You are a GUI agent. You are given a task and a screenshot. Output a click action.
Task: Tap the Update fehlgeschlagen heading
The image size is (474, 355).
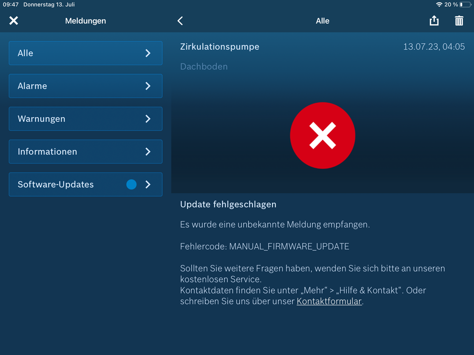pos(228,204)
